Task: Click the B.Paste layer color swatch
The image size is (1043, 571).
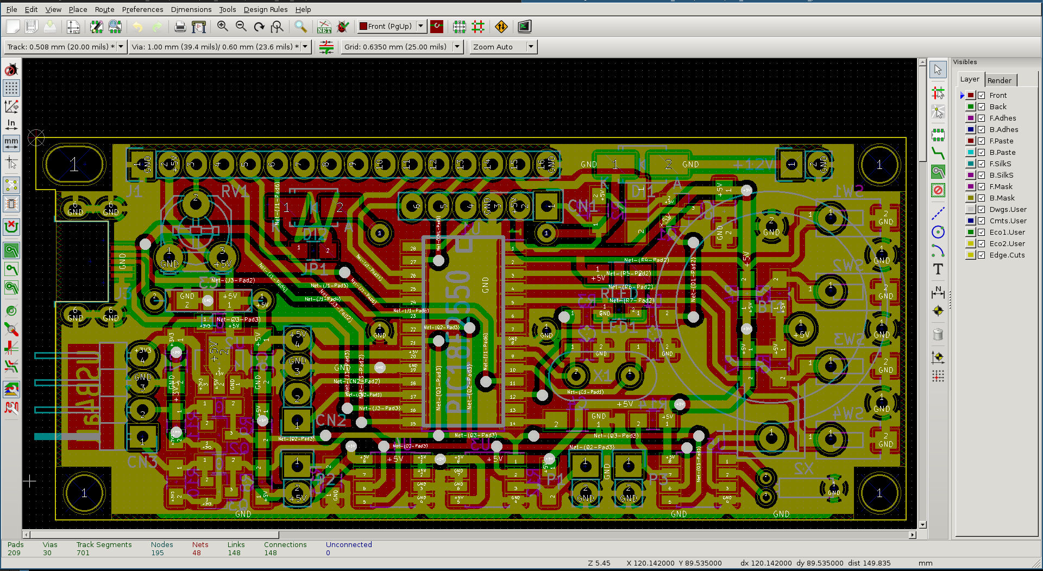Action: click(x=970, y=153)
